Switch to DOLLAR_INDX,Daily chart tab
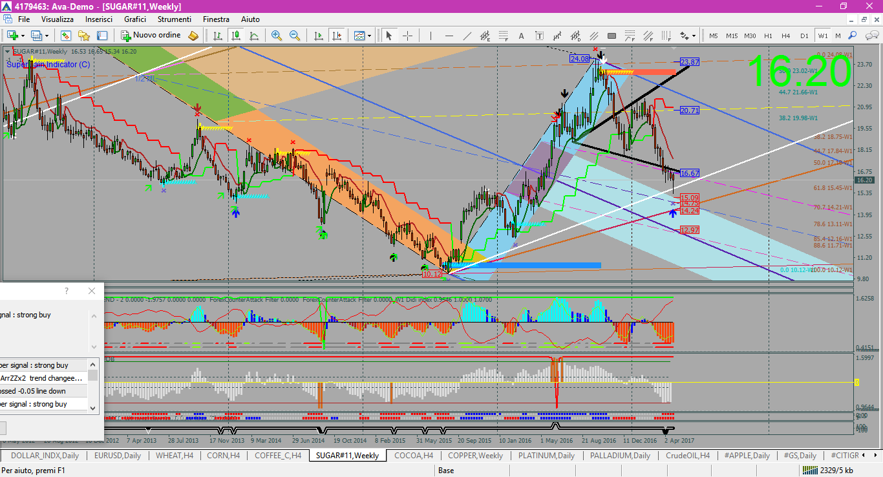This screenshot has height=477, width=883. pos(45,455)
